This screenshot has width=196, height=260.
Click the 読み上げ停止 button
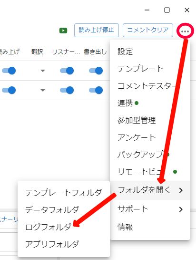(x=97, y=30)
